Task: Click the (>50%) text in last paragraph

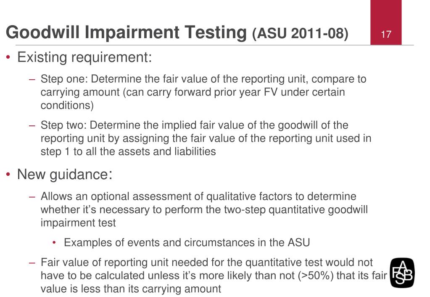Action: coord(316,276)
